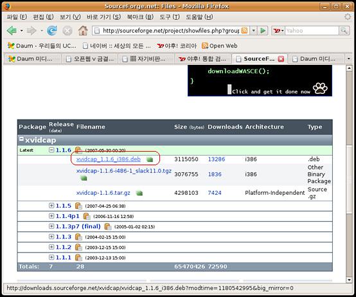Open the tab list dropdown arrow
Image resolution: width=356 pixels, height=297 pixels.
pos(349,59)
